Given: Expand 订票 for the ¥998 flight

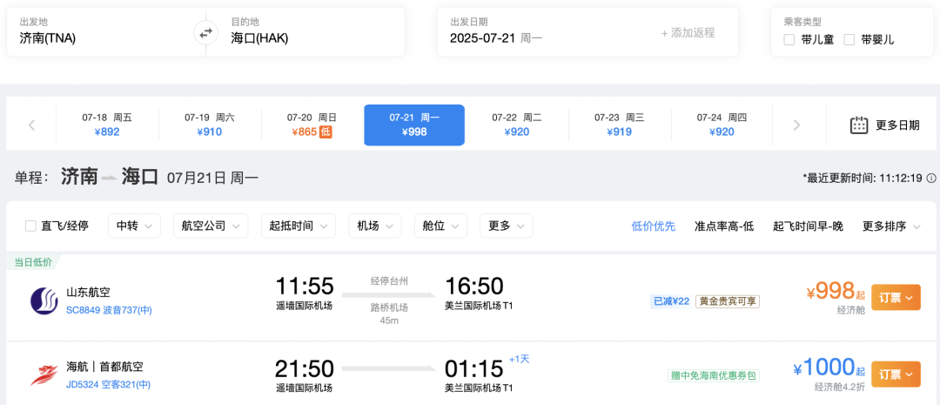Looking at the screenshot, I should pyautogui.click(x=896, y=298).
